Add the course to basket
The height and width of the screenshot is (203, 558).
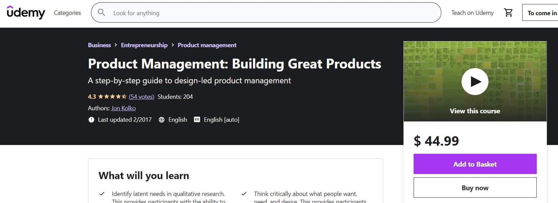[x=475, y=164]
